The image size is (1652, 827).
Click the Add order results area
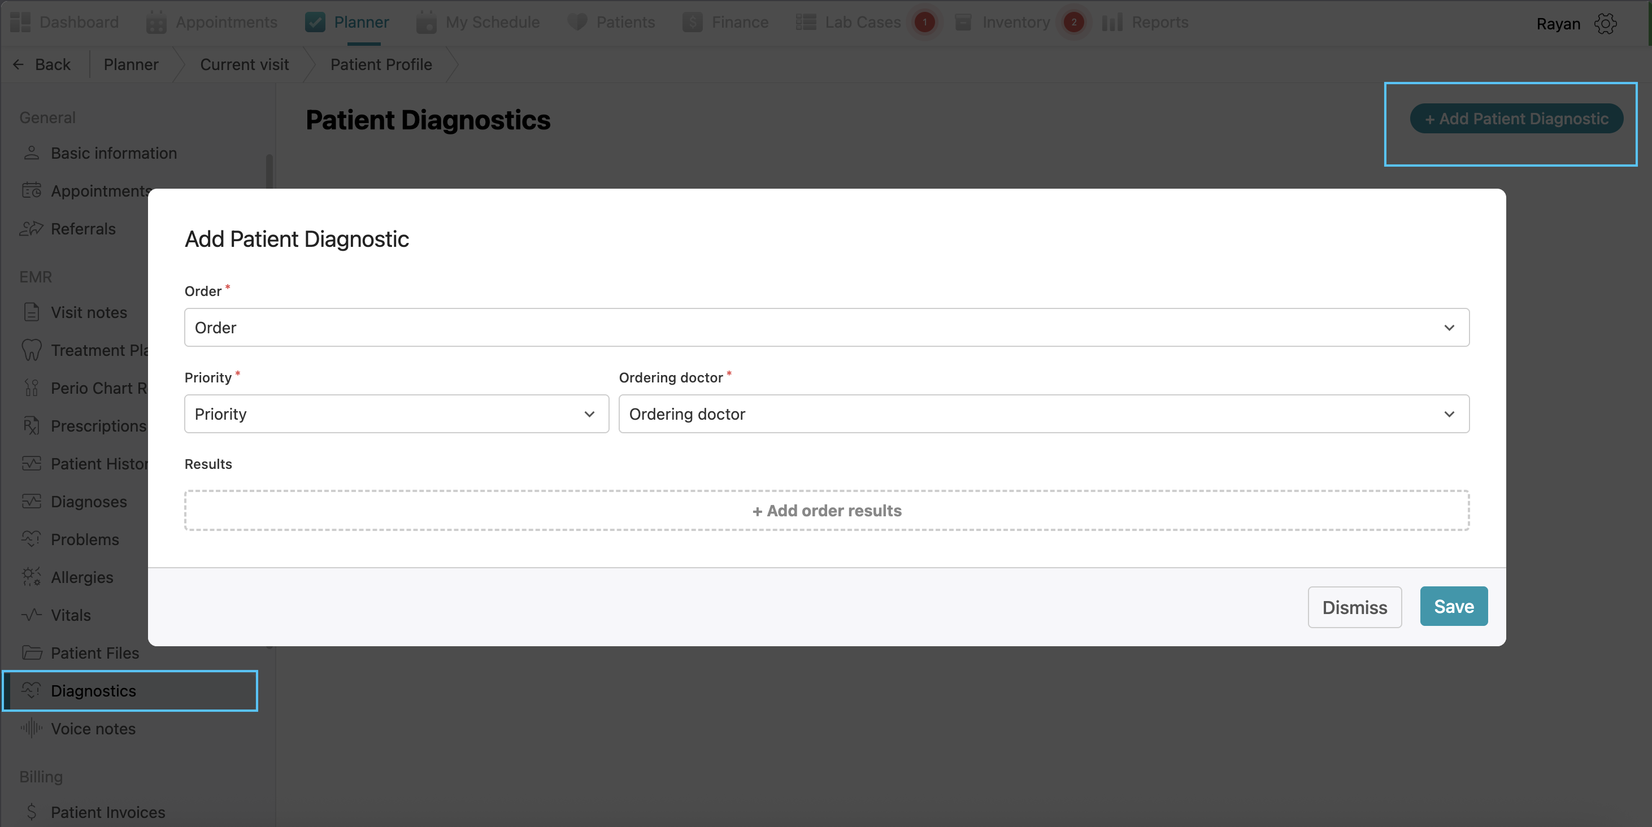click(x=826, y=511)
